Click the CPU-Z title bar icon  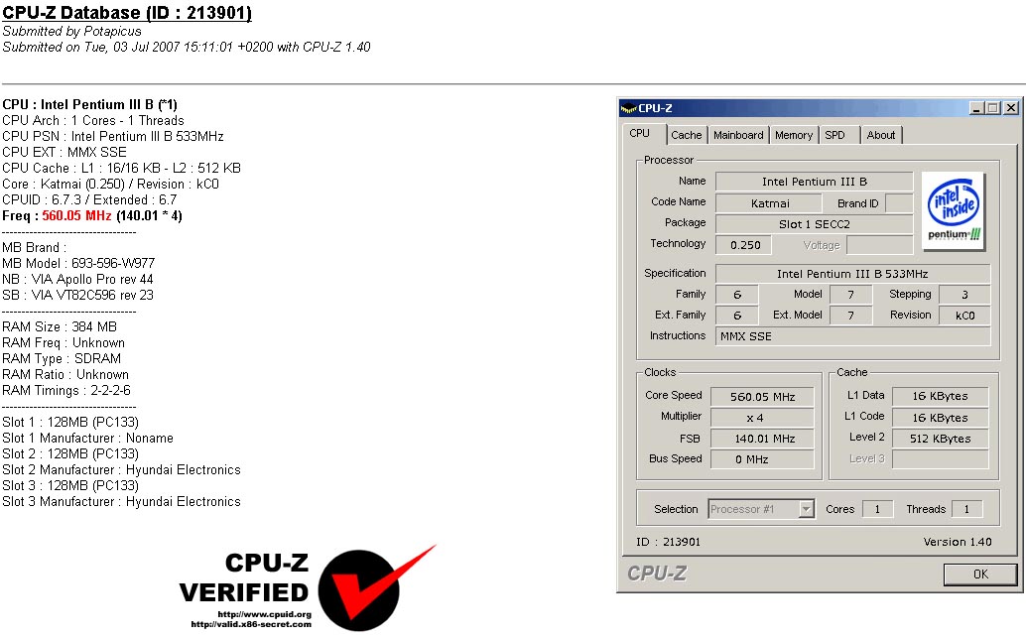(x=629, y=108)
